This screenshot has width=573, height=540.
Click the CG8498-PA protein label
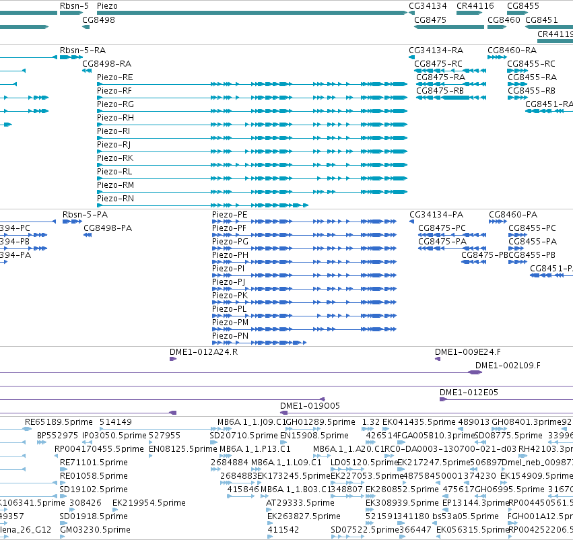point(108,228)
